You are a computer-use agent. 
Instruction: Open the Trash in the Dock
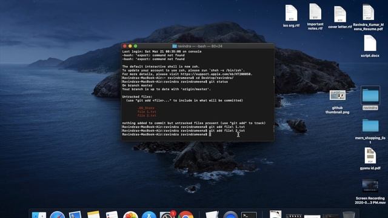pos(349,214)
